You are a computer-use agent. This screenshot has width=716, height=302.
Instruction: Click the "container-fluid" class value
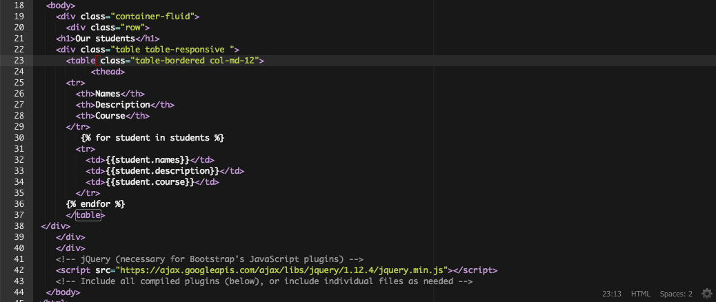click(152, 17)
